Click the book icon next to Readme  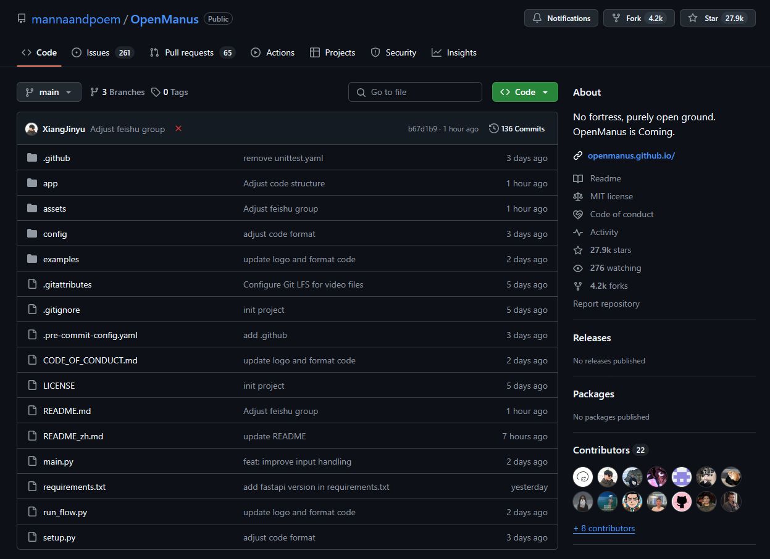click(578, 178)
